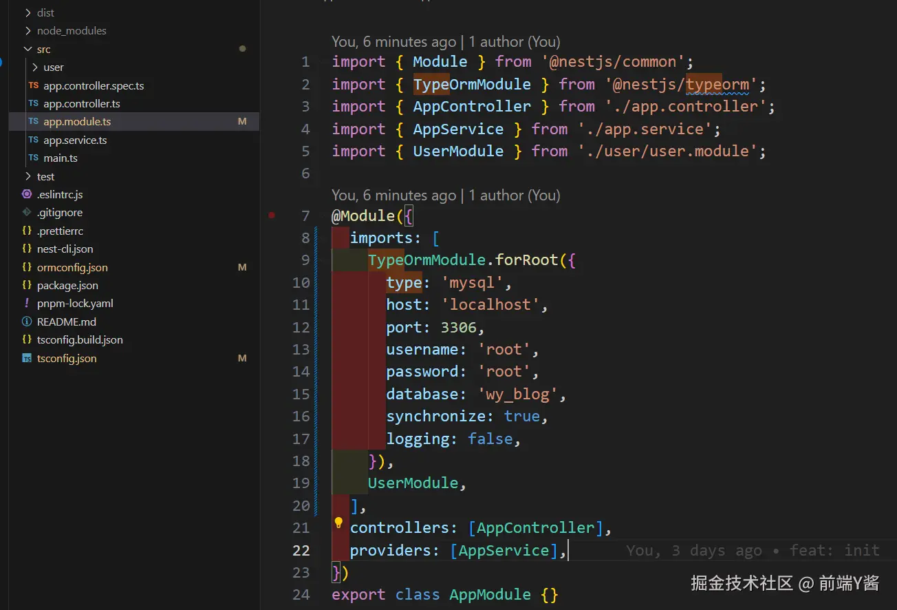Open package.json file
Viewport: 897px width, 610px height.
coord(67,286)
